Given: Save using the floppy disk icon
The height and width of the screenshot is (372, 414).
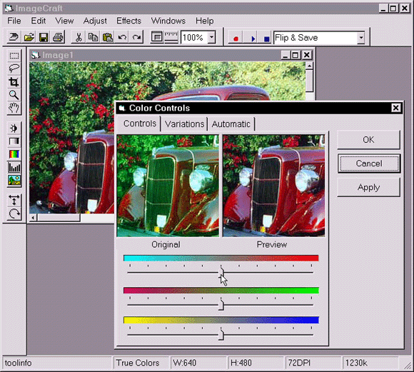Looking at the screenshot, I should click(44, 37).
